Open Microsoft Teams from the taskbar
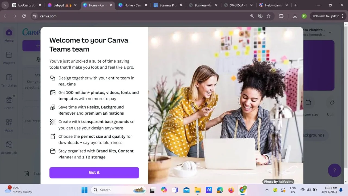Image resolution: width=348 pixels, height=196 pixels. coord(175,190)
